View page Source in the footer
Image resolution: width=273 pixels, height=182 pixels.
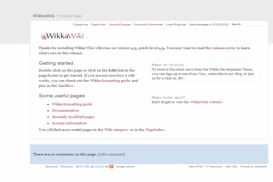click(x=51, y=167)
